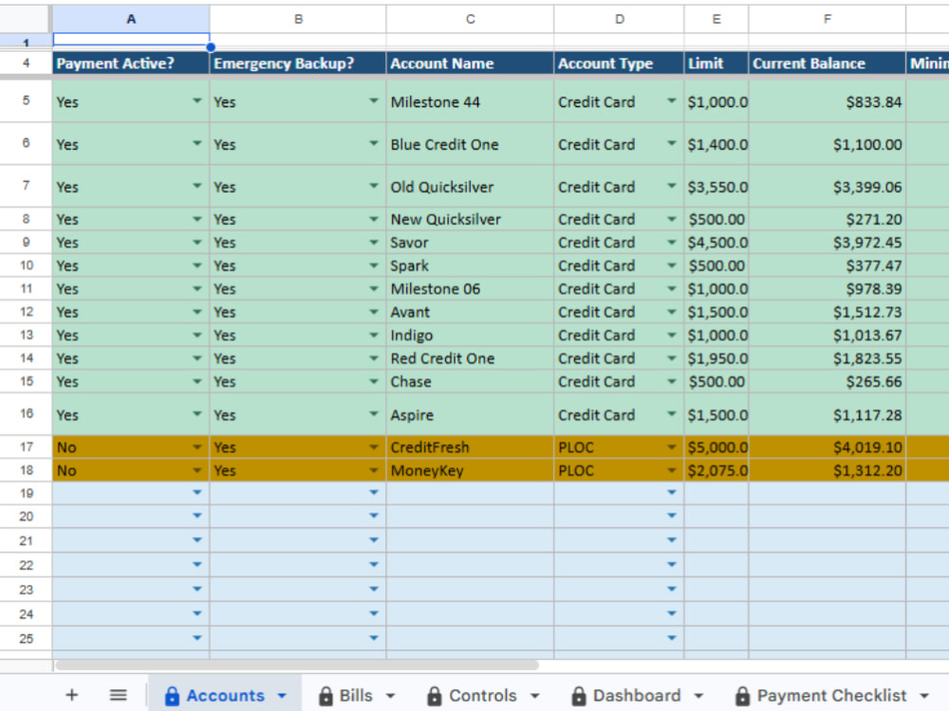Select the $3,972.45 balance cell
This screenshot has height=711, width=949.
point(828,242)
